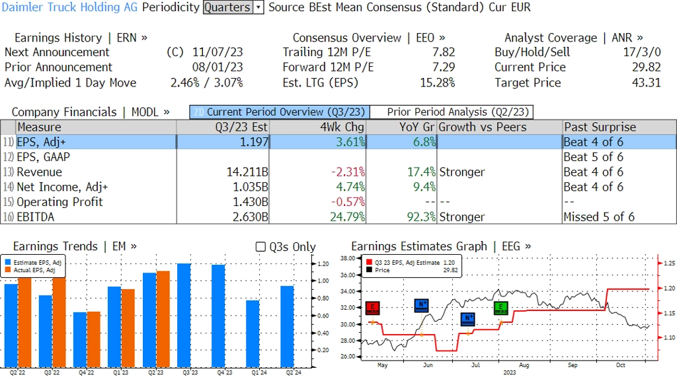The height and width of the screenshot is (379, 677).
Task: Click the first blue N+ news marker near June
Action: pyautogui.click(x=421, y=305)
